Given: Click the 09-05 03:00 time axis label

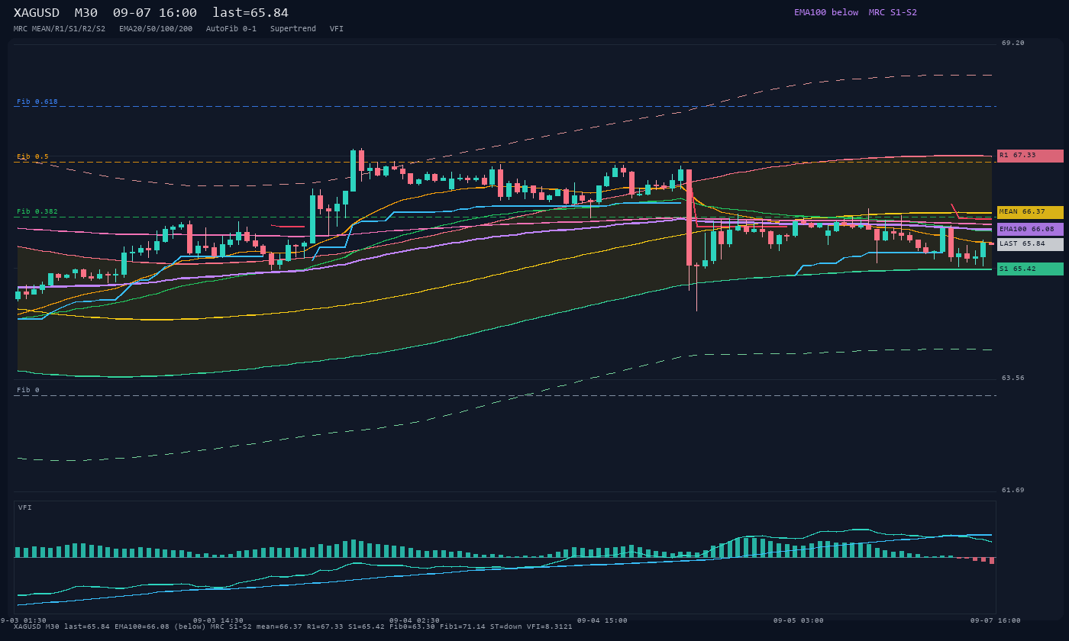Looking at the screenshot, I should point(799,620).
